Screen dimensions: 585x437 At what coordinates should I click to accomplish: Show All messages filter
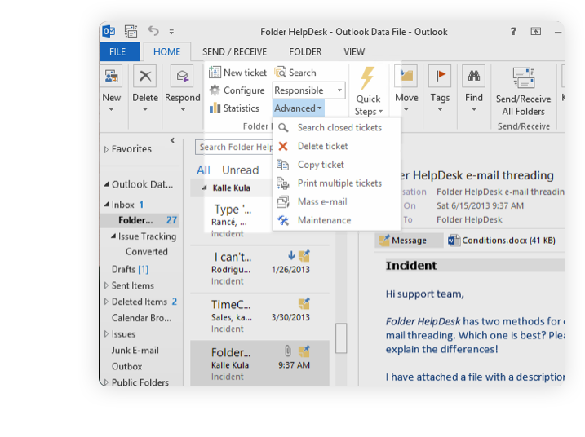coord(204,170)
